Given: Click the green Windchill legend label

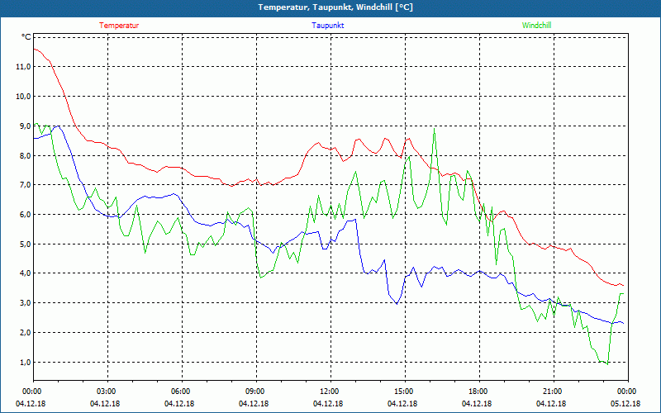Looking at the screenshot, I should coord(536,26).
